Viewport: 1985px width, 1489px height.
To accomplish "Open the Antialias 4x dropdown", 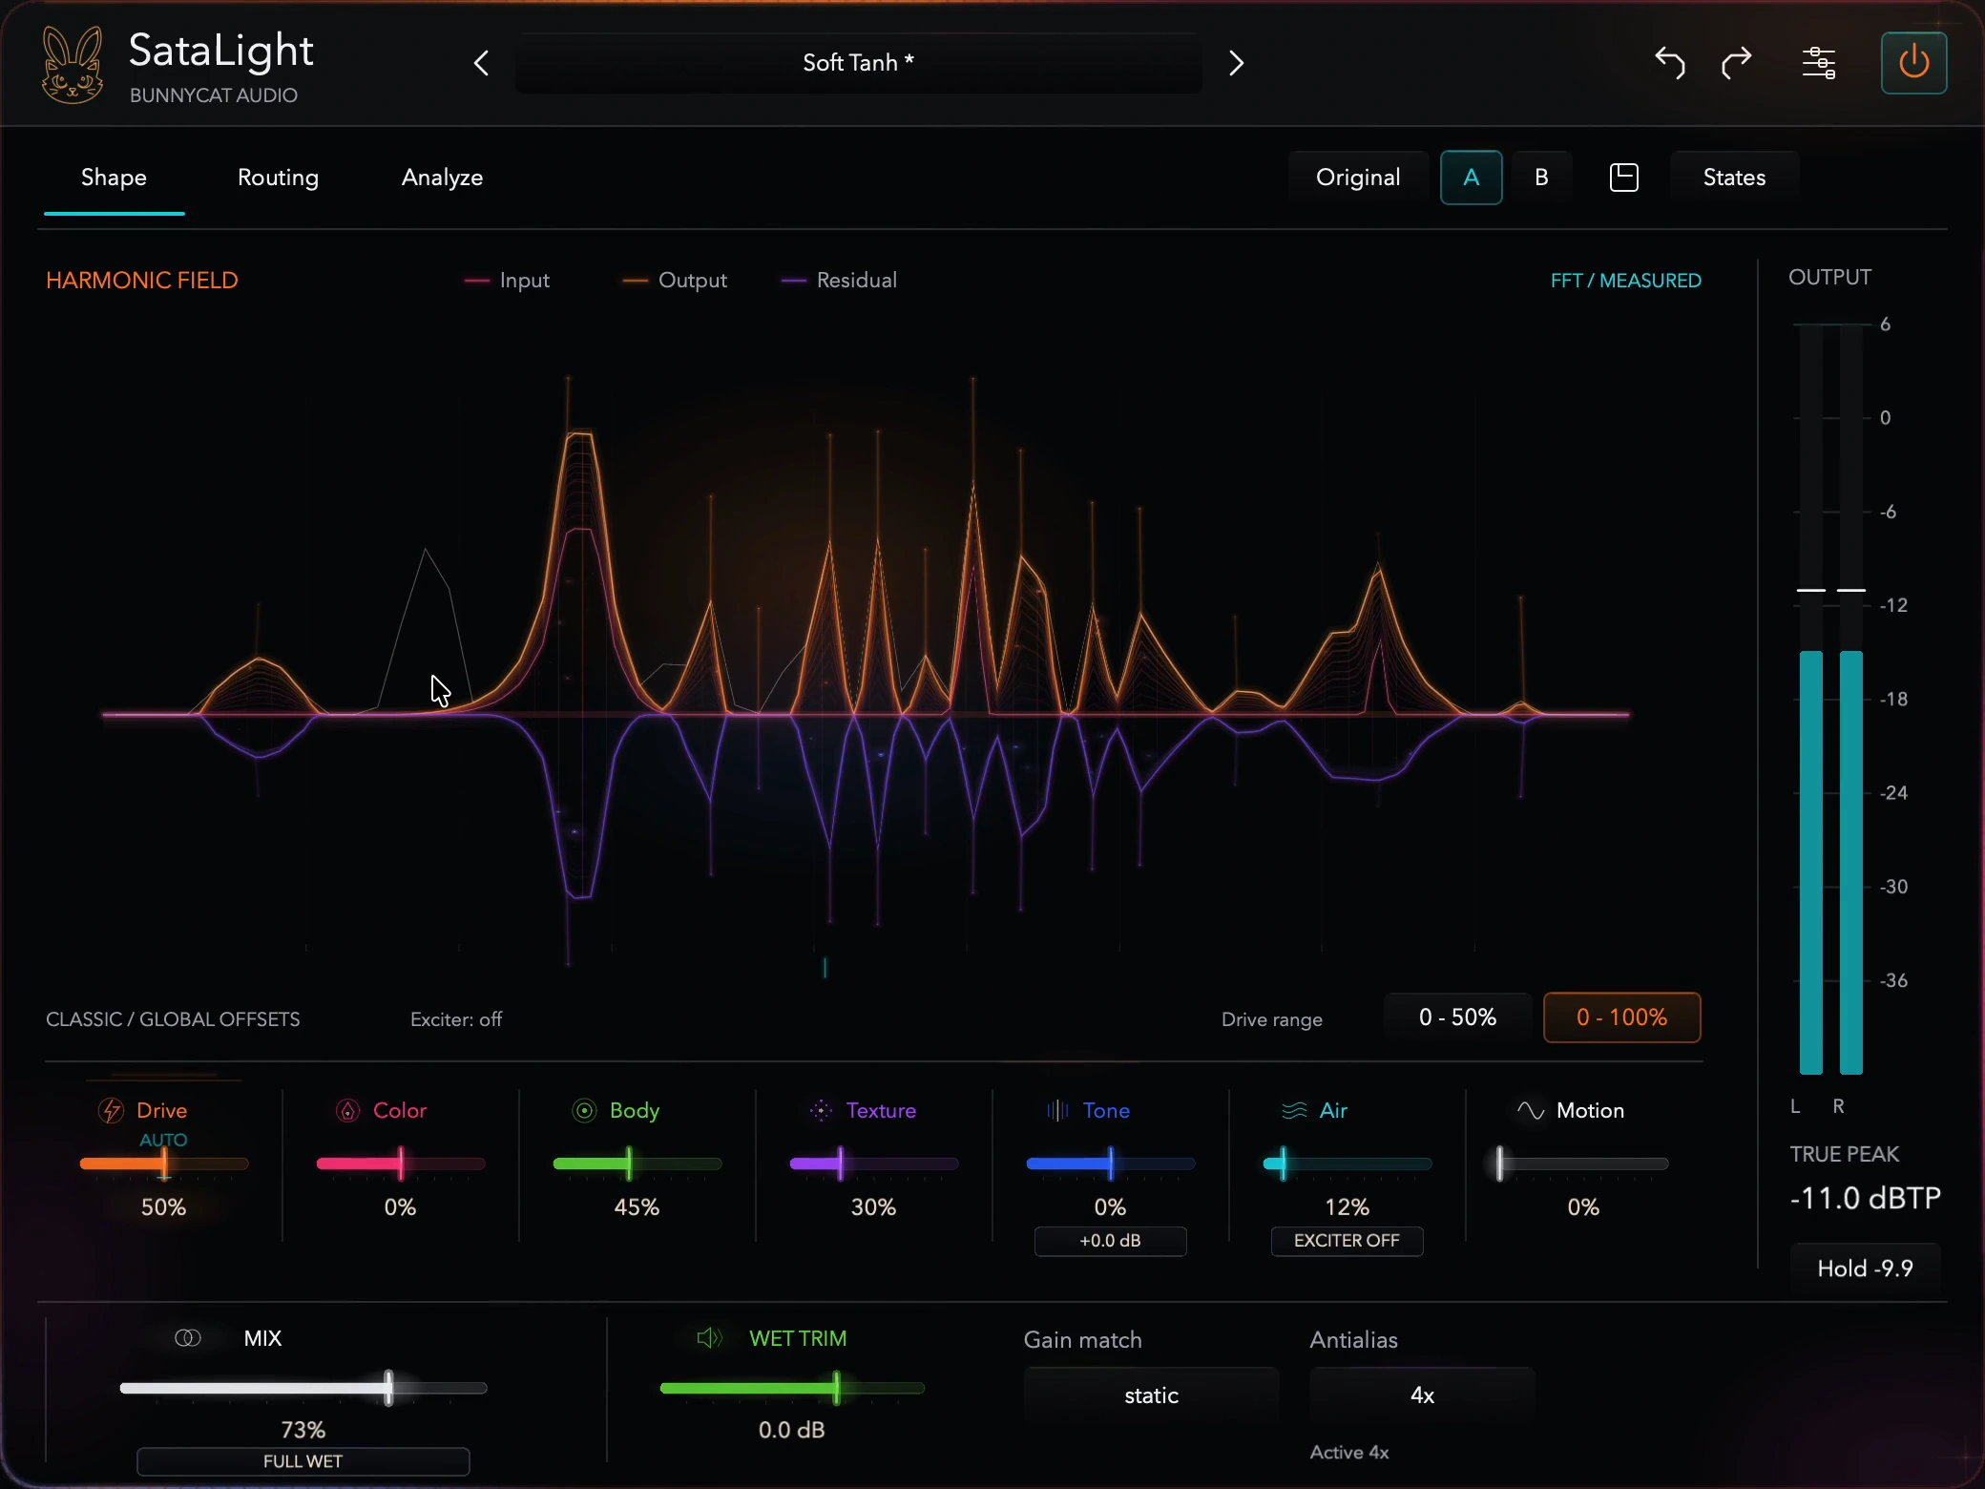I will pyautogui.click(x=1422, y=1395).
